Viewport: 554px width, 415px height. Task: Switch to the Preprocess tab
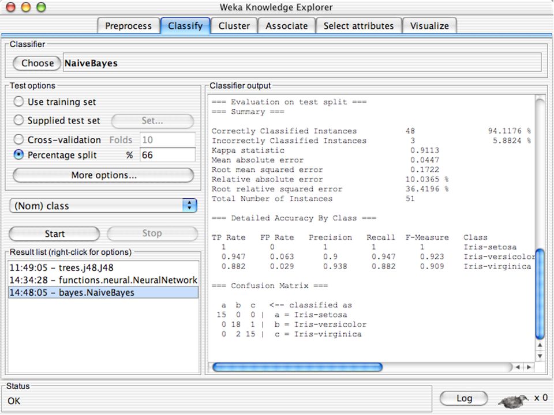tap(128, 26)
